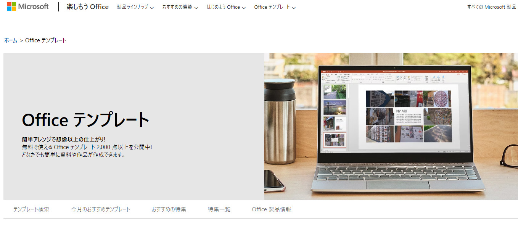Open the 製品ラインナップ dropdown

click(x=133, y=7)
